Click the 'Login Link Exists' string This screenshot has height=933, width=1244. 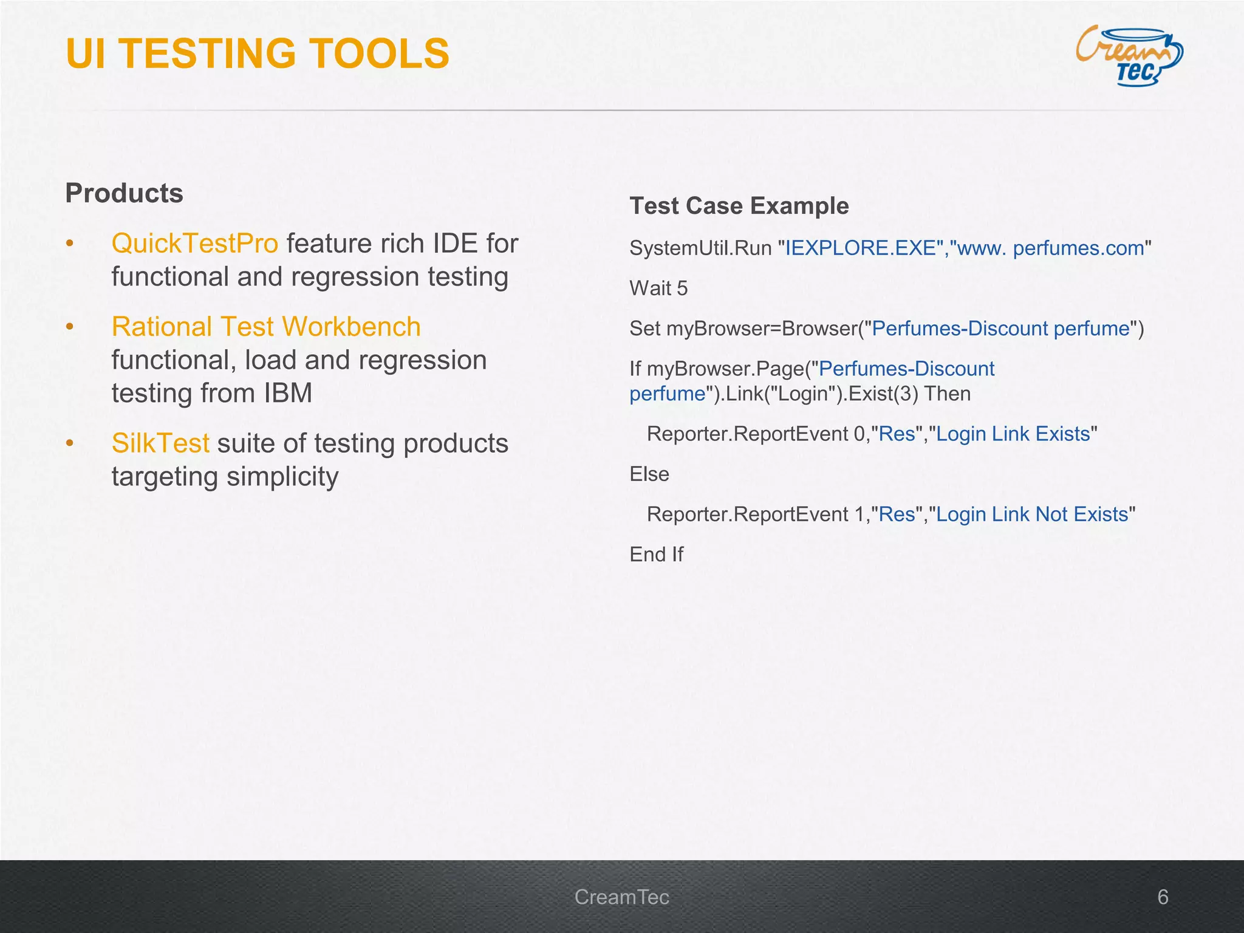point(1013,434)
